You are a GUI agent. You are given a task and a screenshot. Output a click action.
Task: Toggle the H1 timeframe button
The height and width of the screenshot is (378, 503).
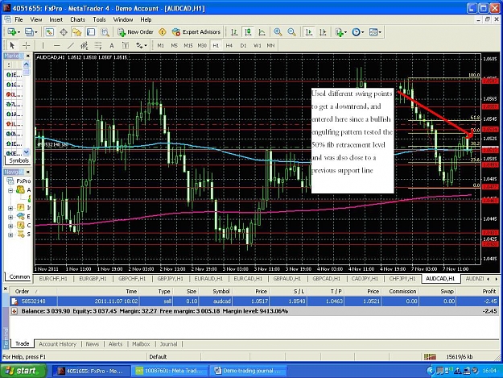pyautogui.click(x=216, y=46)
